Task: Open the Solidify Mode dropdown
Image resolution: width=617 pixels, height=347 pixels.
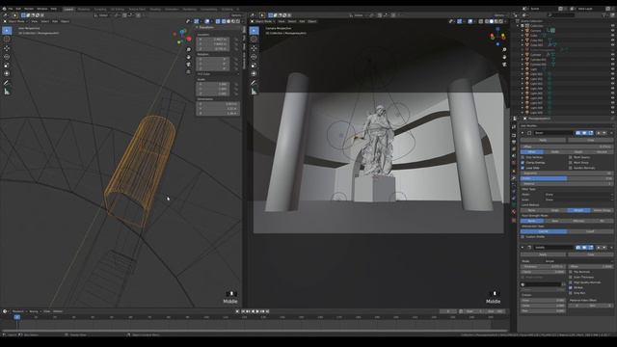Action: click(x=577, y=261)
